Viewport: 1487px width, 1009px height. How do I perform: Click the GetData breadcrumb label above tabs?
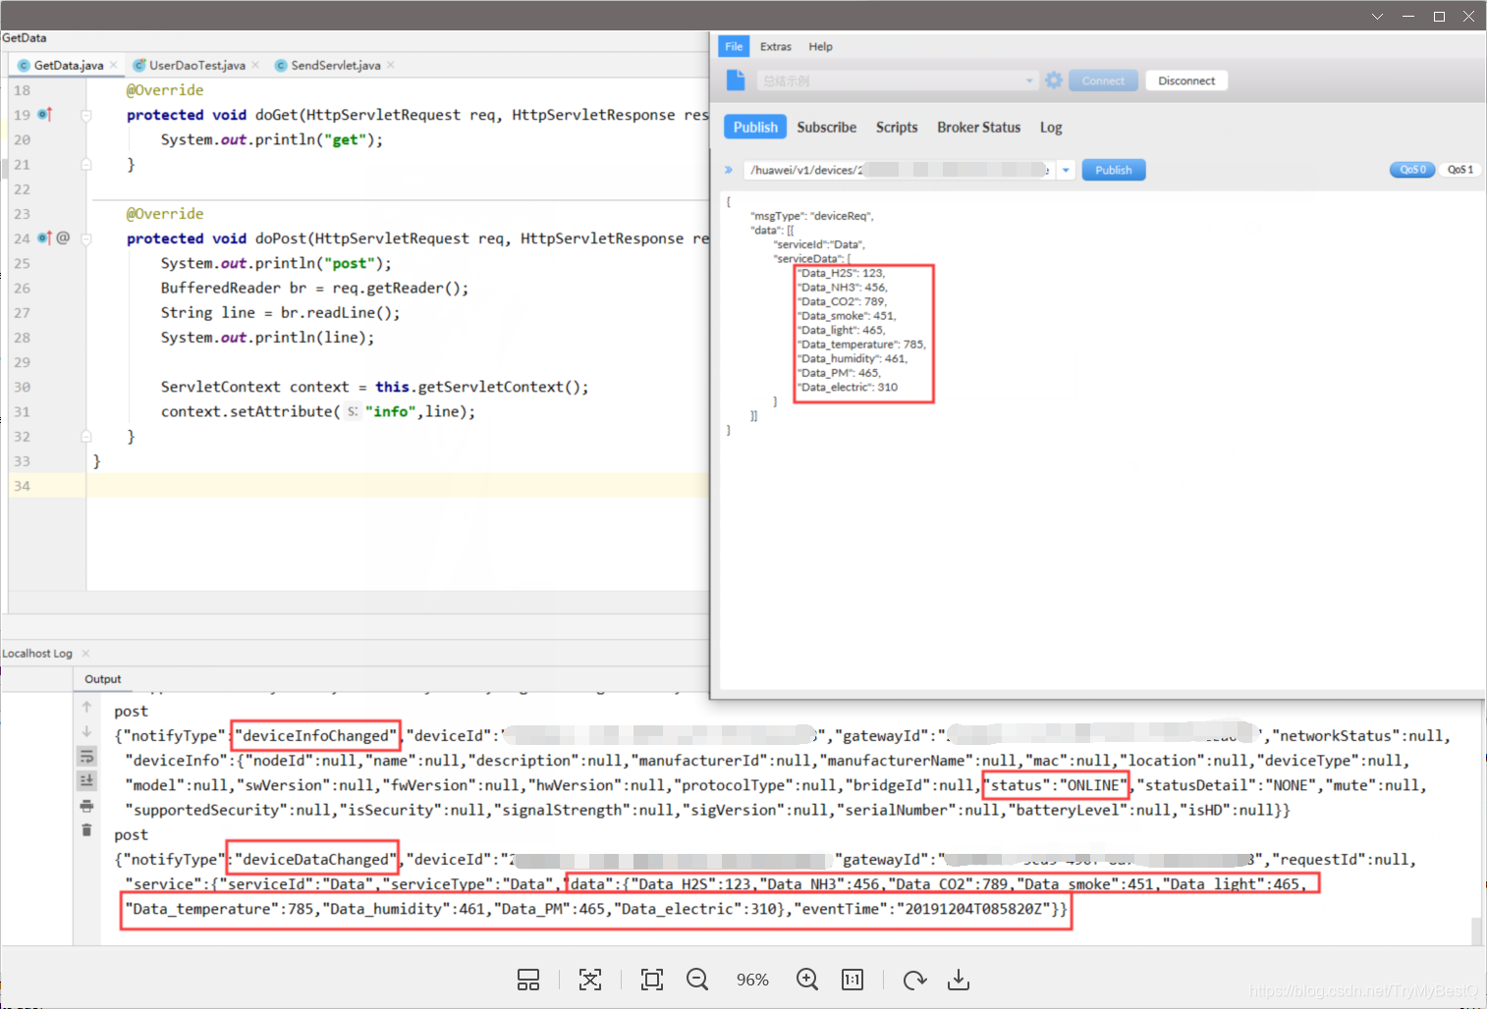coord(24,37)
